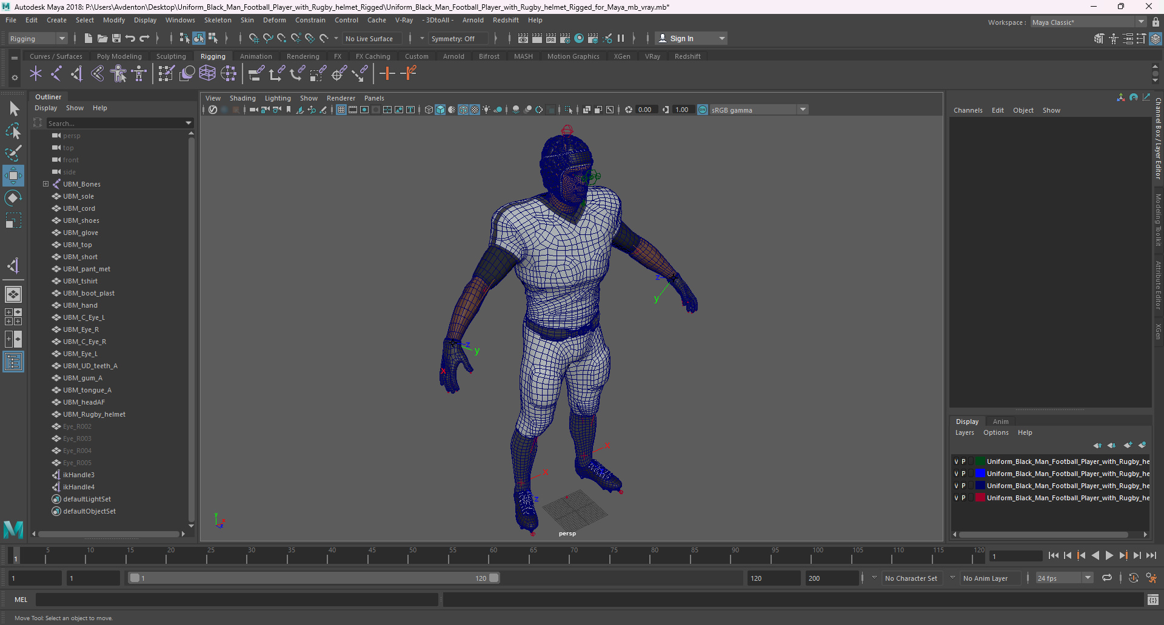Click the Parent Constraint shelf icon
The height and width of the screenshot is (625, 1164).
point(257,74)
